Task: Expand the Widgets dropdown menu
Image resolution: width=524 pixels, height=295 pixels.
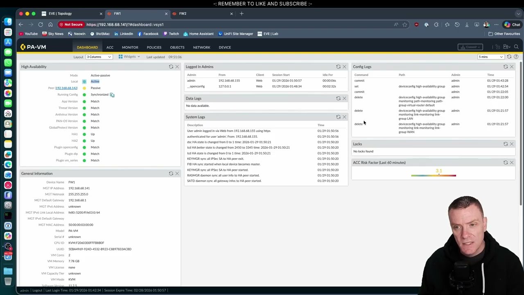Action: point(129,57)
